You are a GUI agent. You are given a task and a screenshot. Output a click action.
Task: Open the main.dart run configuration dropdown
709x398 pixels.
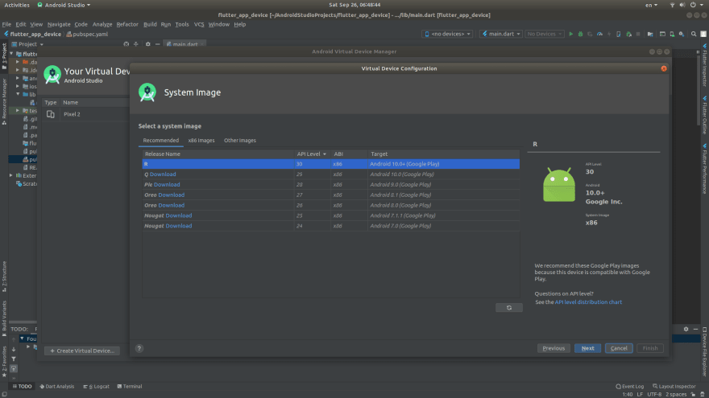pyautogui.click(x=501, y=34)
